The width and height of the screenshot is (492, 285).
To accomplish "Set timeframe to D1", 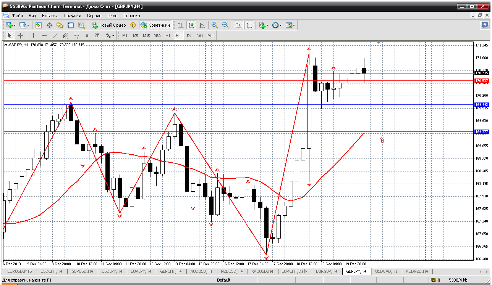I will [189, 35].
